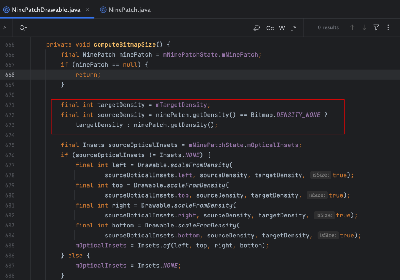Expand the replace field chevron
Image resolution: width=400 pixels, height=280 pixels.
pyautogui.click(x=4, y=27)
